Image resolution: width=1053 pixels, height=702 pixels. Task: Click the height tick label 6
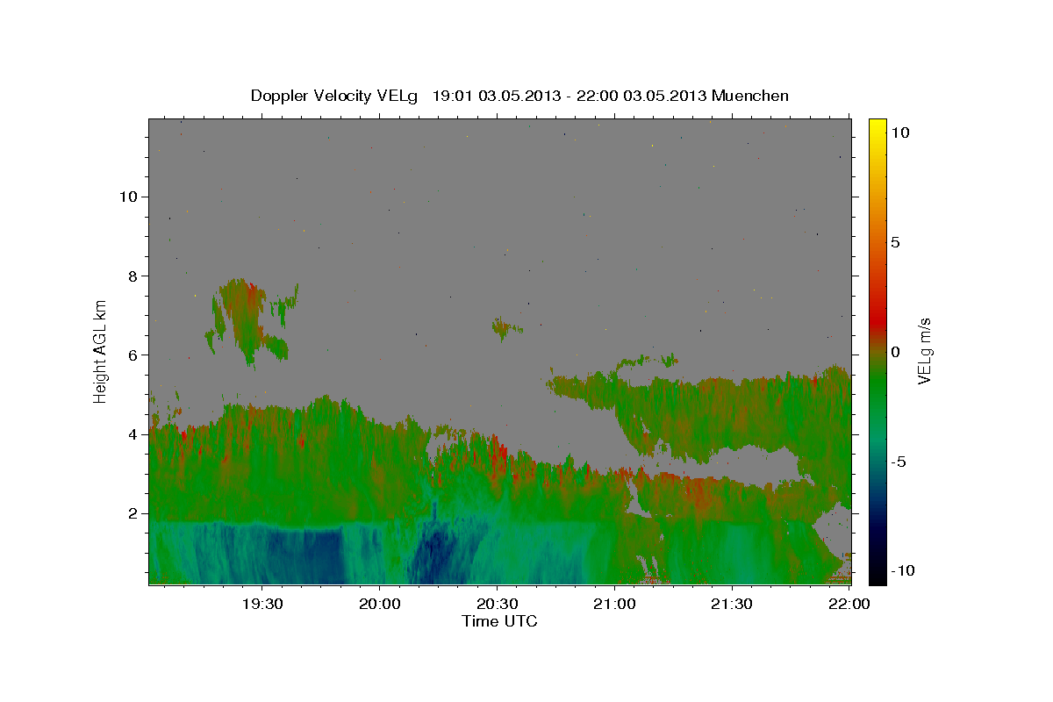(x=133, y=355)
